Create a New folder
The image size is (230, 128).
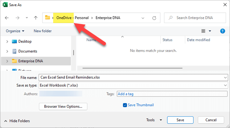click(x=43, y=31)
